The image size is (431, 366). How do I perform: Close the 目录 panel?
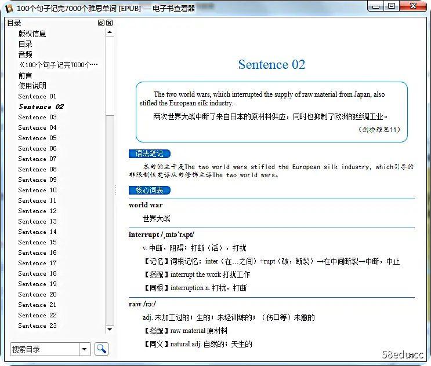110,23
